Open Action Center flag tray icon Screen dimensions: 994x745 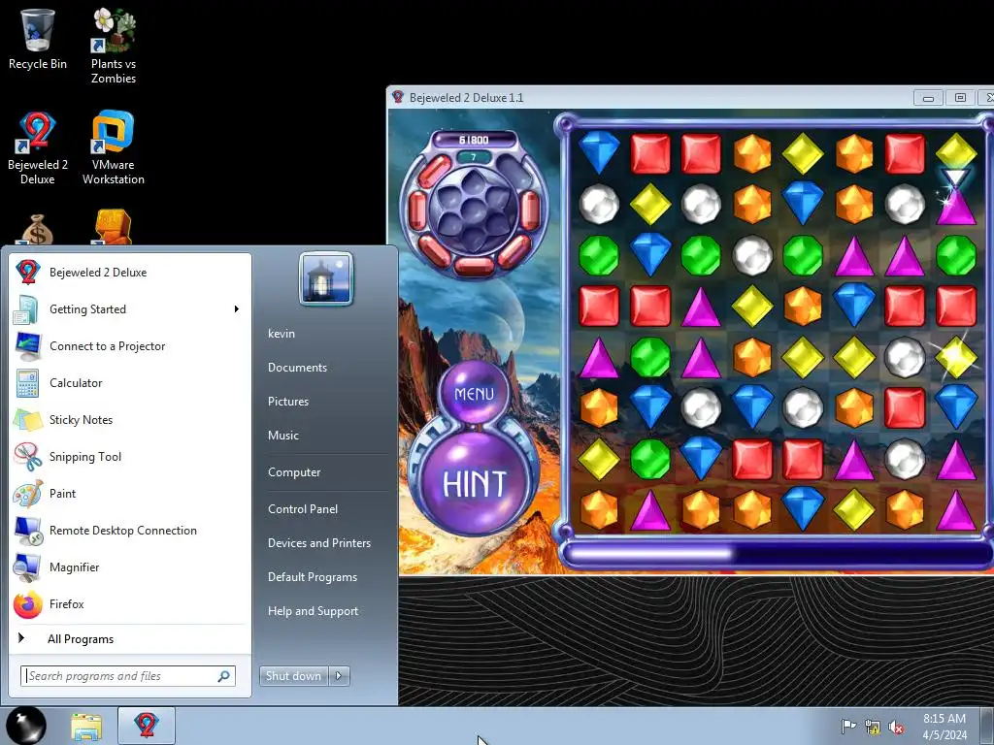click(x=848, y=727)
